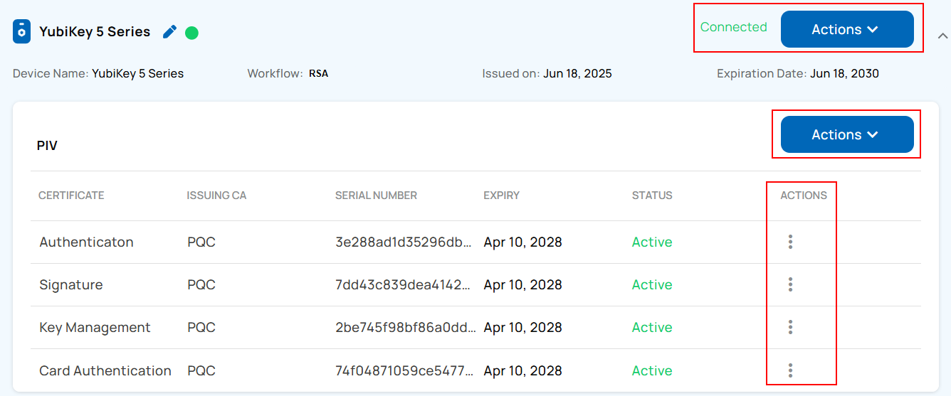Open the device-level Actions dropdown
This screenshot has height=396, width=951.
click(846, 29)
